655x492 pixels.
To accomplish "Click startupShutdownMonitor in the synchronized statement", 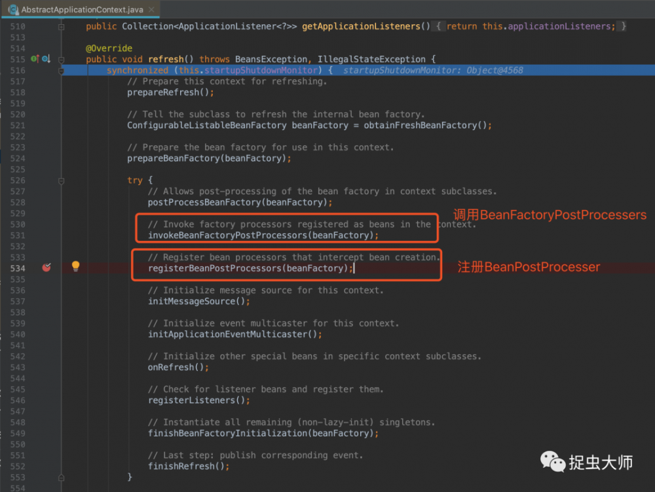I will 261,70.
